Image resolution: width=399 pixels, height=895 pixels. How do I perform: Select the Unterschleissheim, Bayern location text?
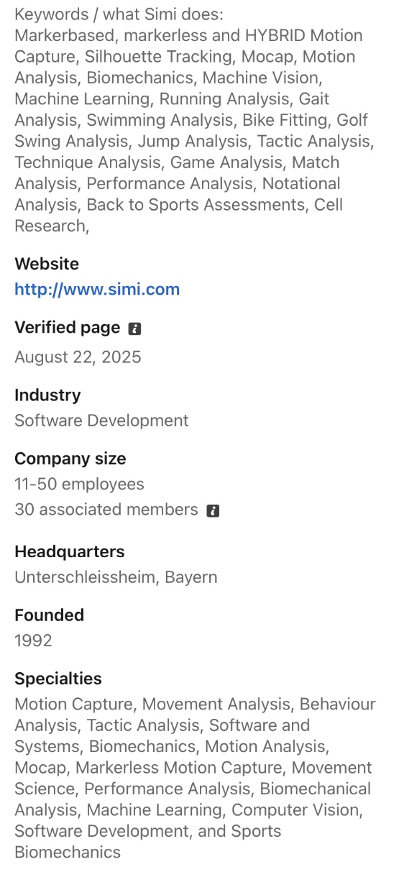[116, 577]
